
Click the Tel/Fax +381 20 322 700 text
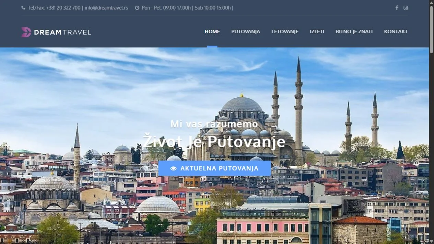click(x=54, y=8)
